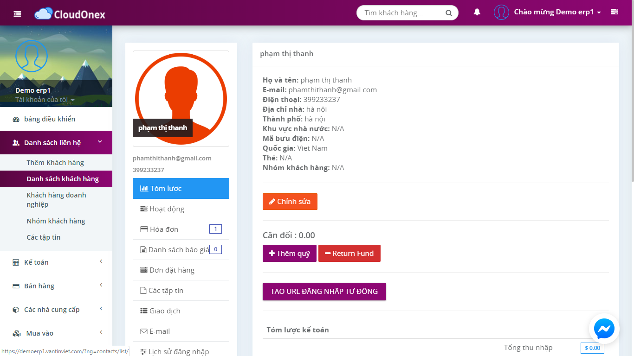Open the Danh sách báo giá tab

[181, 250]
